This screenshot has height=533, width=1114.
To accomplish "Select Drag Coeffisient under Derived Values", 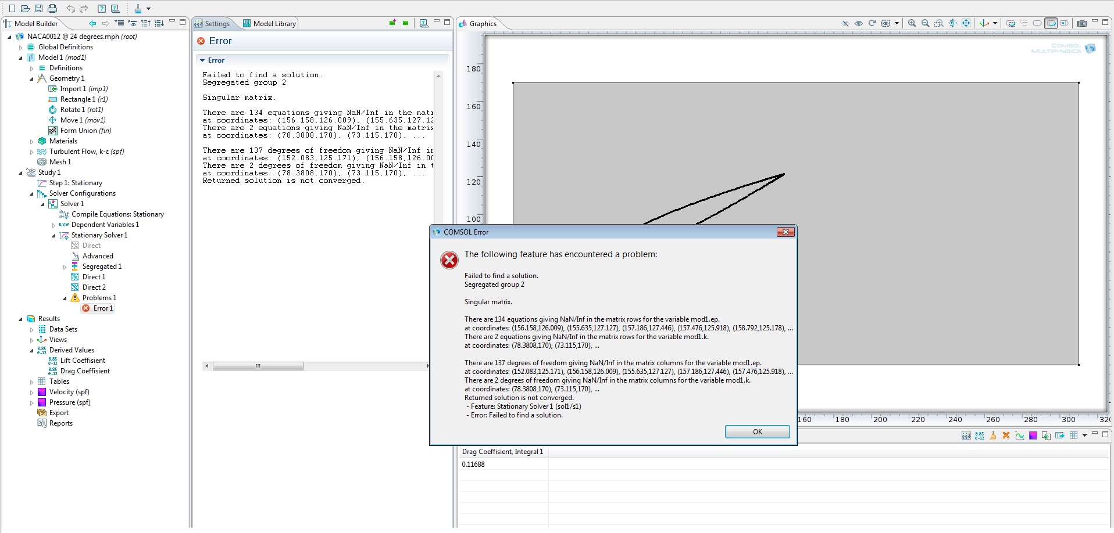I will (79, 371).
